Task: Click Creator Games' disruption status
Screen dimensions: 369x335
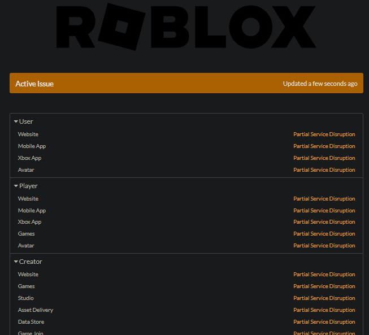Action: point(324,286)
